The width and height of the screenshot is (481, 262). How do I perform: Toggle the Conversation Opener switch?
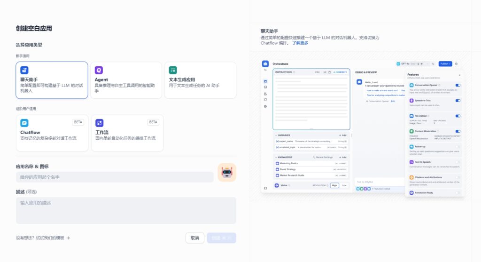click(x=458, y=85)
